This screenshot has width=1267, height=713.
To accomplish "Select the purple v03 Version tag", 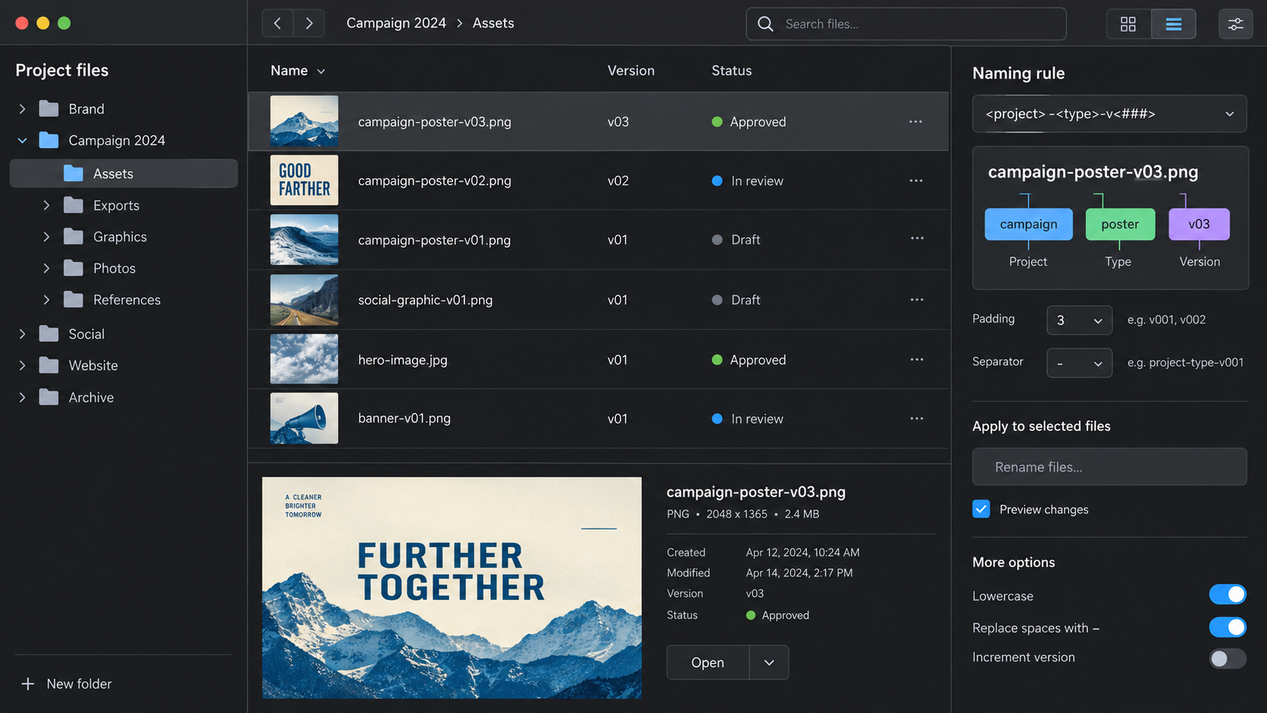I will pos(1199,224).
